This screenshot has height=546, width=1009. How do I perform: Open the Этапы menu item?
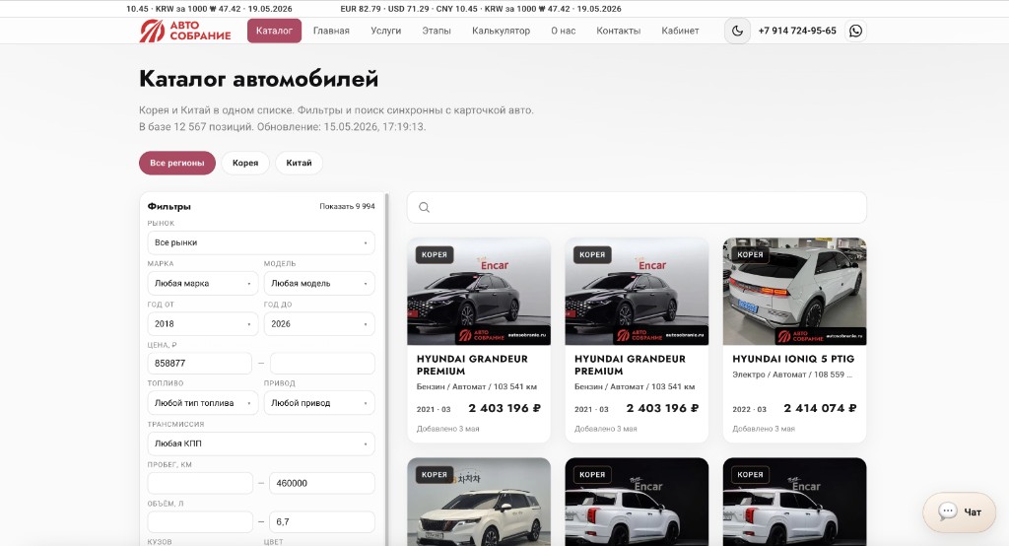pos(437,31)
